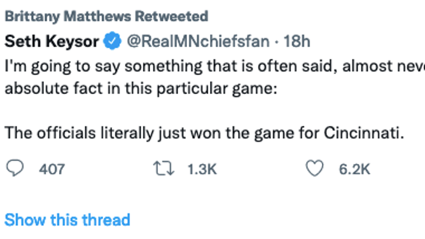Click the word Cincinnati in the tweet
The width and height of the screenshot is (425, 239).
coord(364,133)
